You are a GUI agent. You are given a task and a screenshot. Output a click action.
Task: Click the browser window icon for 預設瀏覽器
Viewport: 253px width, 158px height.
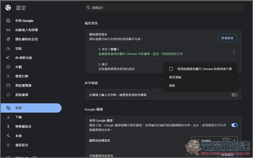pos(8,85)
